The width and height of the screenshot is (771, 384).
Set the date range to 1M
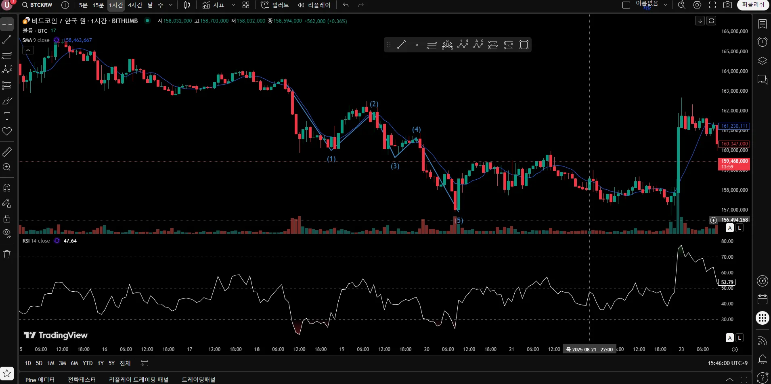[x=51, y=363]
